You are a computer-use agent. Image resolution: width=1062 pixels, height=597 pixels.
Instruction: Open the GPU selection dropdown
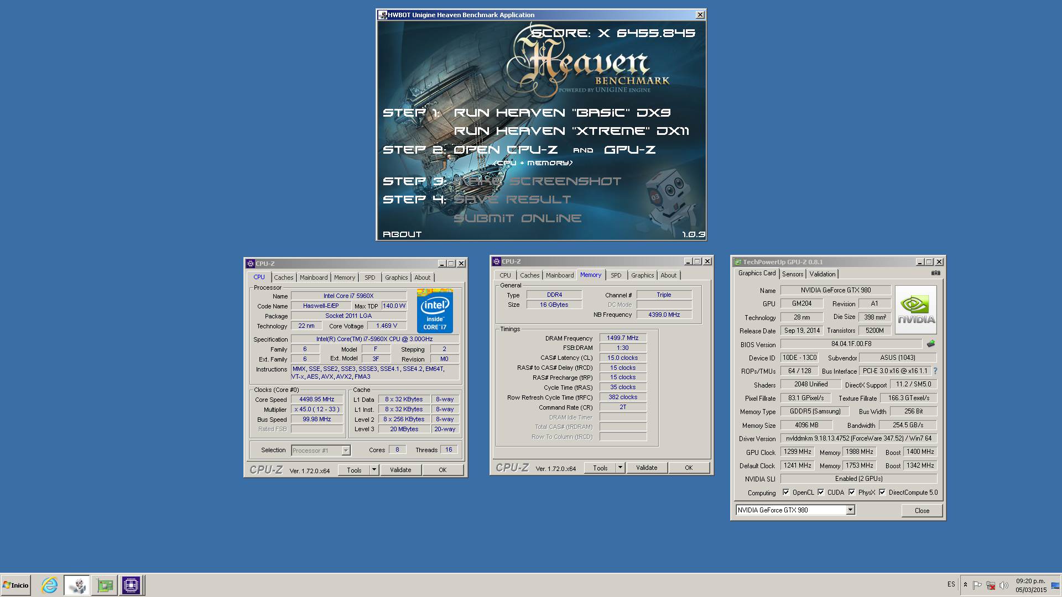click(x=850, y=510)
